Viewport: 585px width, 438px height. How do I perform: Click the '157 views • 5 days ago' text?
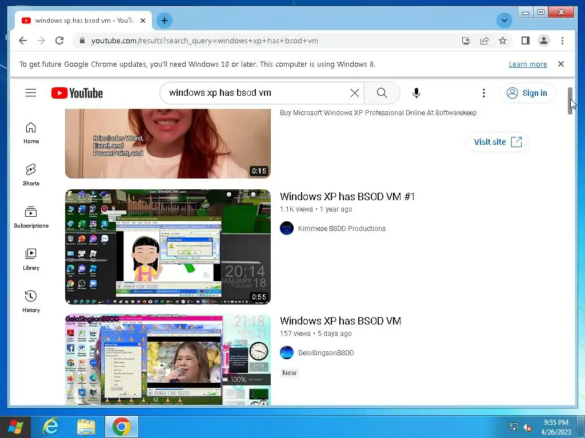pyautogui.click(x=315, y=333)
